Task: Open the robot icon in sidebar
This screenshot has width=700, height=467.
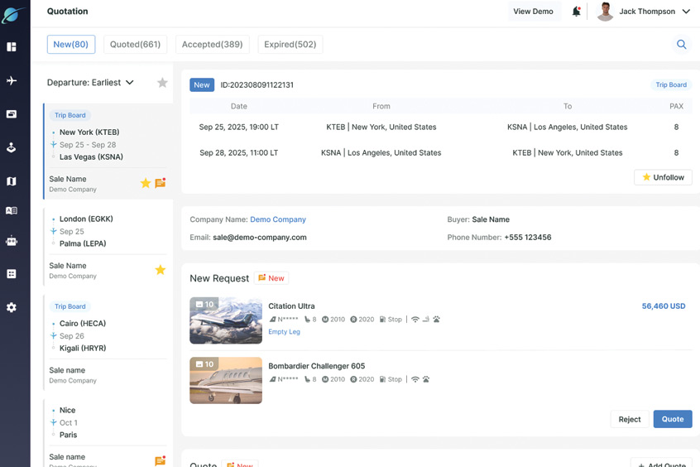Action: pos(12,242)
